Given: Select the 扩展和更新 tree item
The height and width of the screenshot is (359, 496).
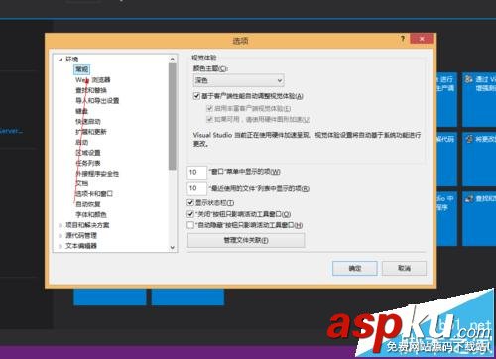Looking at the screenshot, I should click(91, 132).
